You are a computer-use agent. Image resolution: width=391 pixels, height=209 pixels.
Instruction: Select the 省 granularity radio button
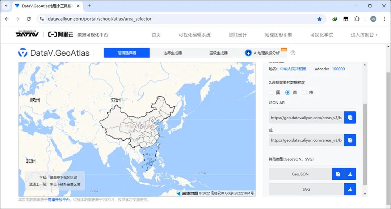[x=288, y=93]
